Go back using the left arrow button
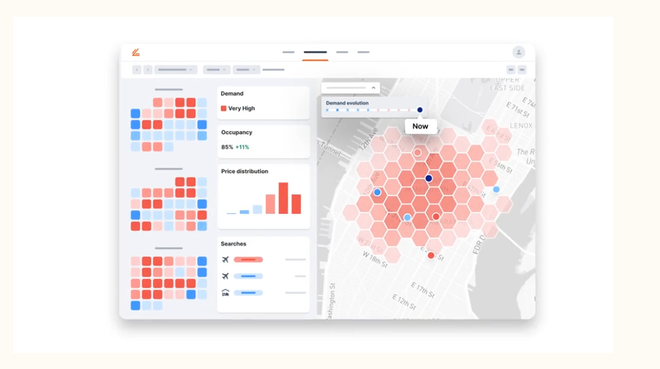 click(x=137, y=70)
